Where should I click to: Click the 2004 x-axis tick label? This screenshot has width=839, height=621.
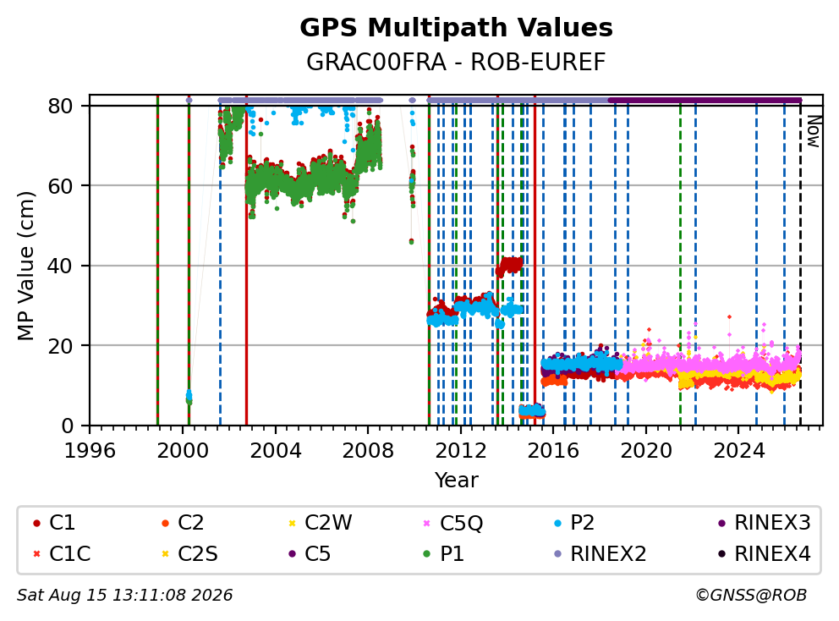(276, 451)
